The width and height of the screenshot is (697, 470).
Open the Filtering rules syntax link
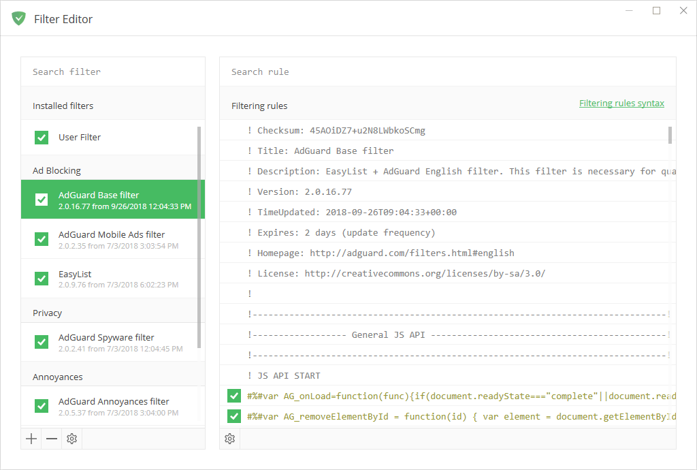click(621, 104)
